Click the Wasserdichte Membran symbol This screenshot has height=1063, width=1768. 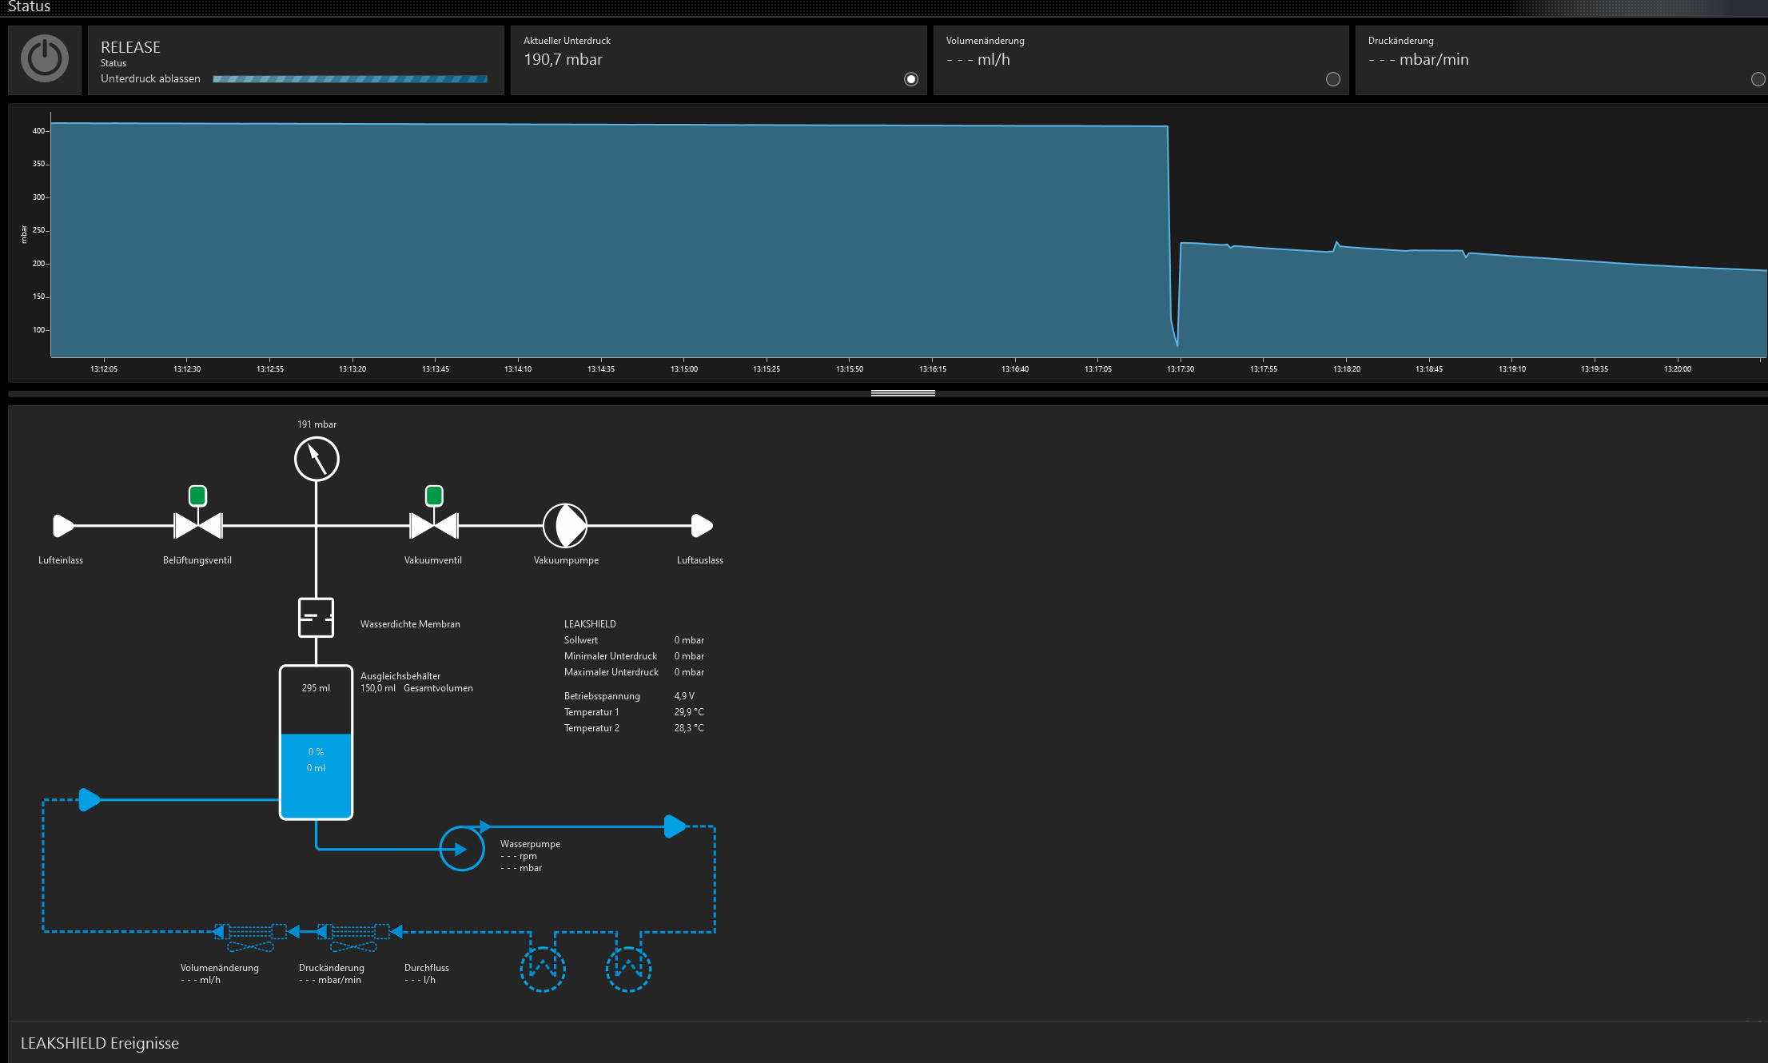coord(316,618)
